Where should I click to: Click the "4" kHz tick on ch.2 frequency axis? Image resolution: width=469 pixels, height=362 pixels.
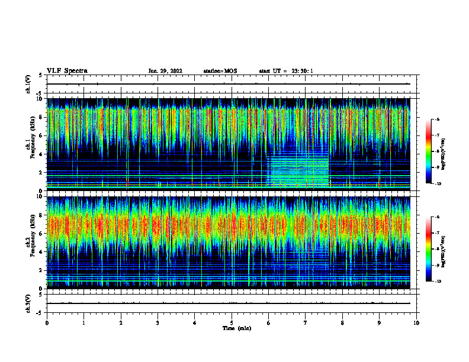tap(41, 252)
